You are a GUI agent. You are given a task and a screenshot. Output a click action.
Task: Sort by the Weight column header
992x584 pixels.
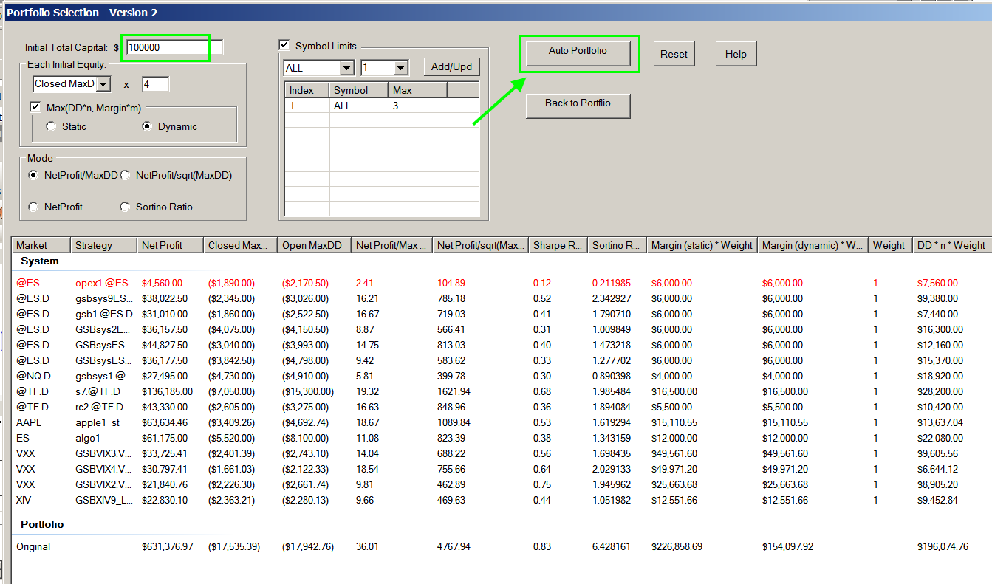tap(889, 245)
